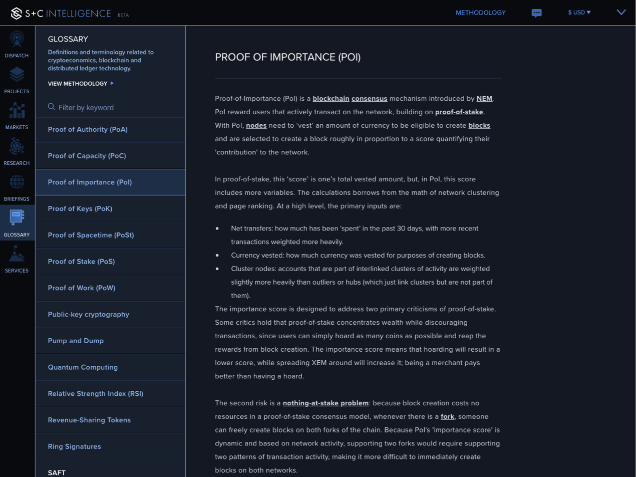Click the GLOSSARY panel title
This screenshot has height=477, width=636.
click(68, 39)
